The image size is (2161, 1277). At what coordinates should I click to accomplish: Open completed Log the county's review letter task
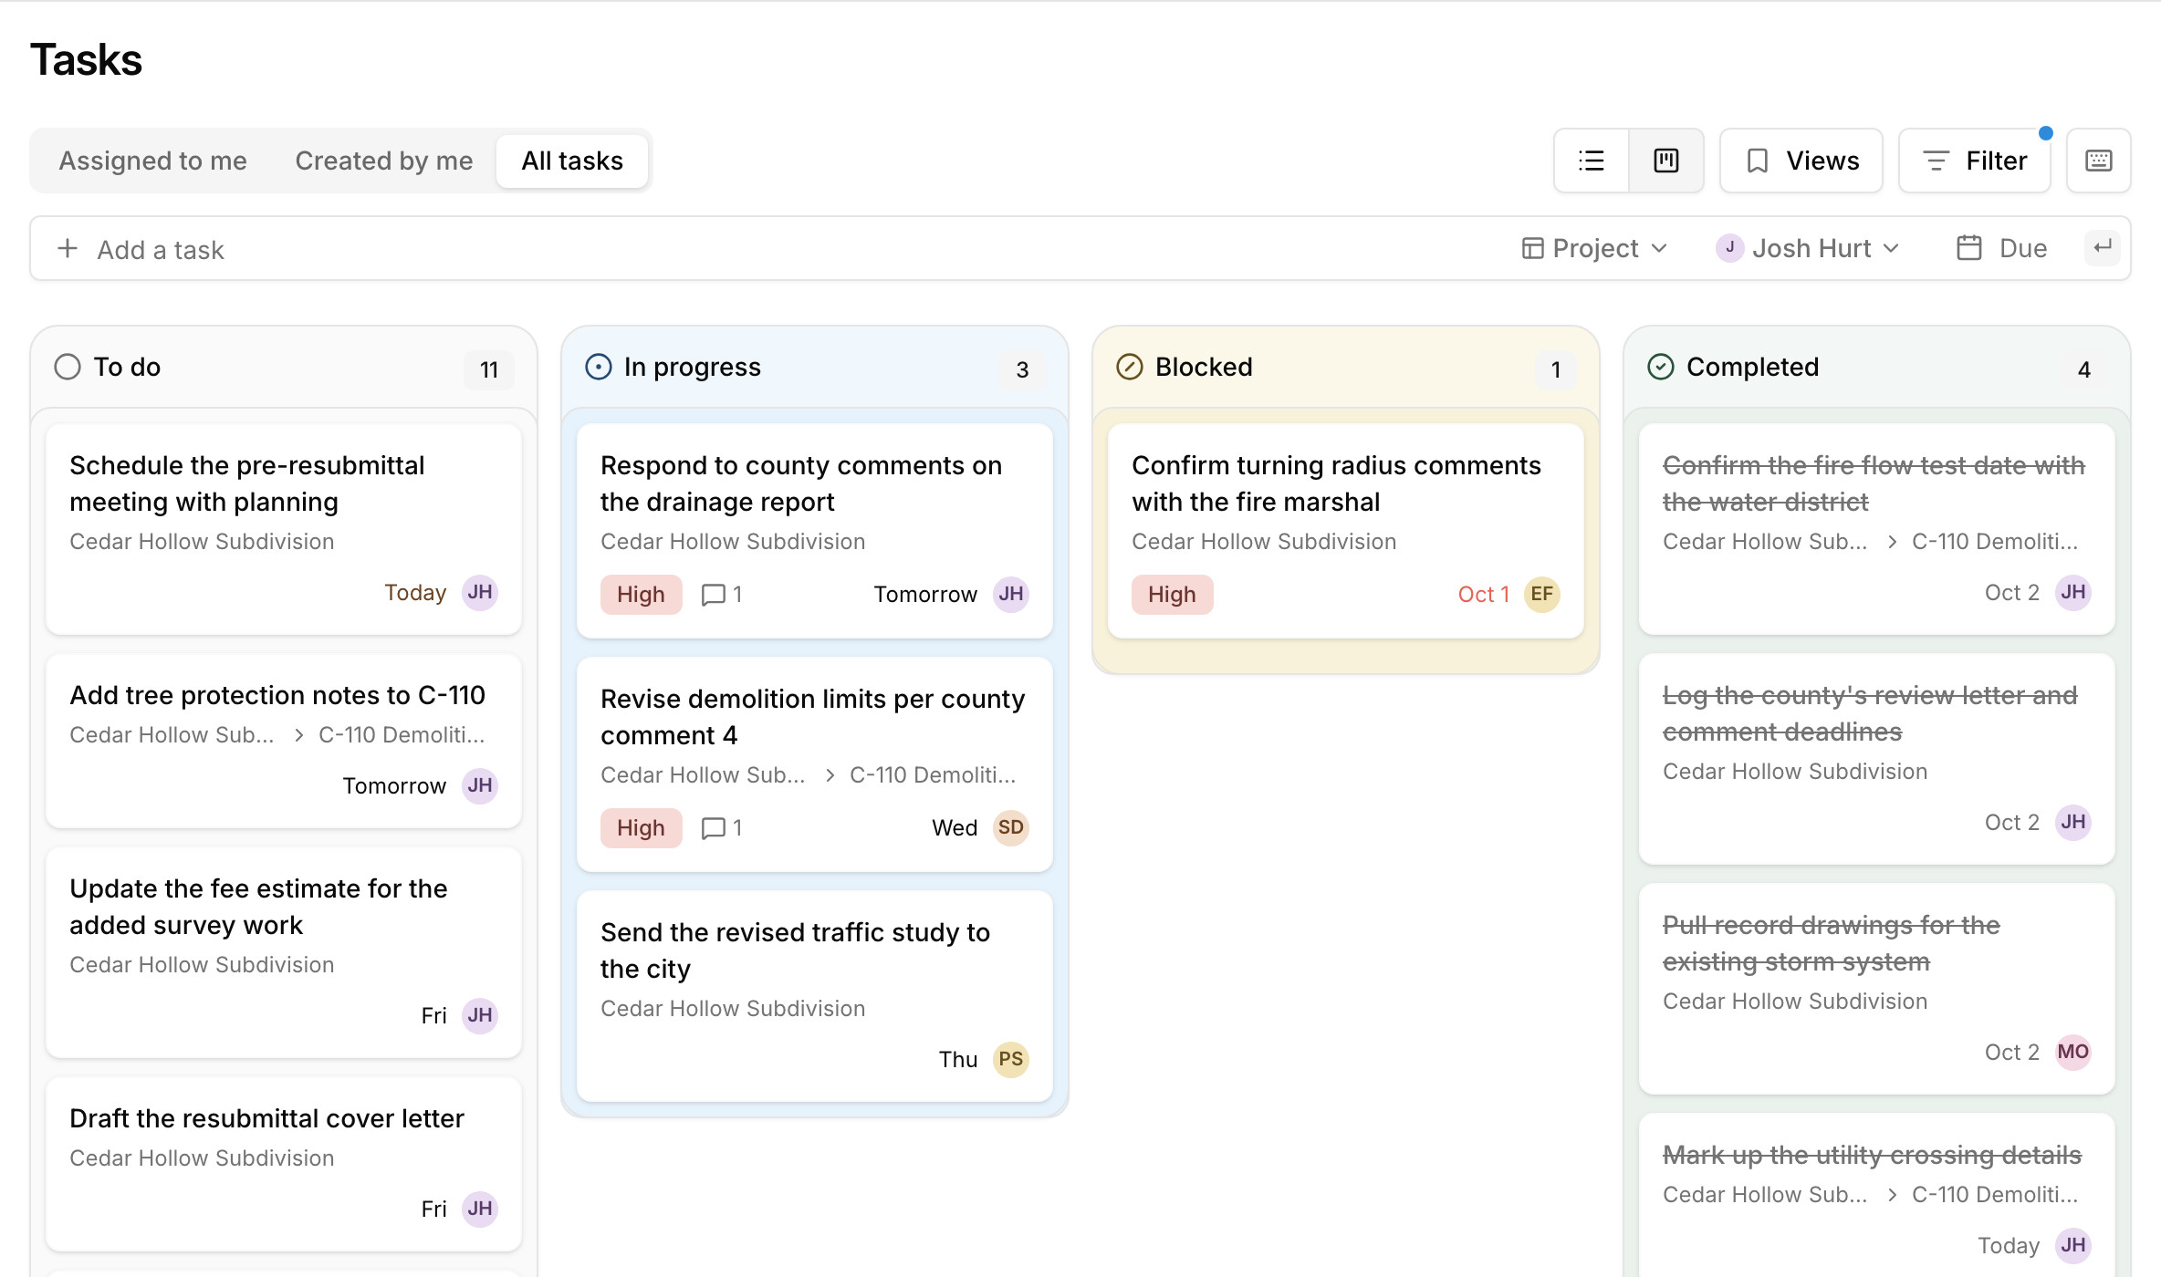[1877, 759]
